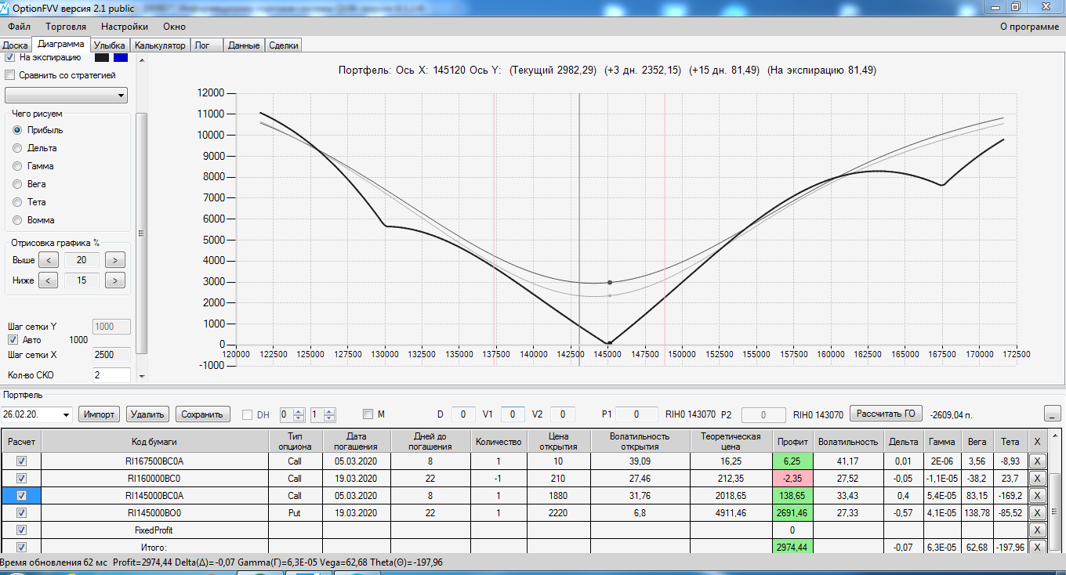Screen dimensions: 1066x575
Task: Increase the Выше percentage with right arrow
Action: tap(115, 260)
